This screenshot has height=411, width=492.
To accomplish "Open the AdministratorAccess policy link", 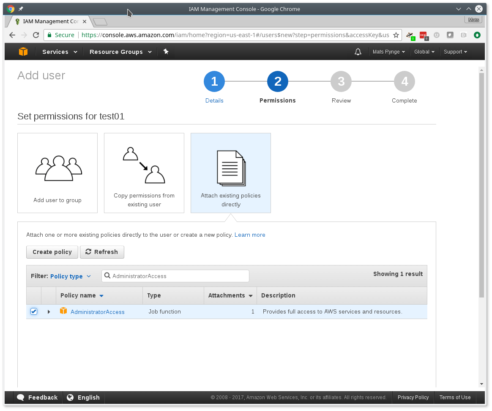I will click(x=98, y=312).
